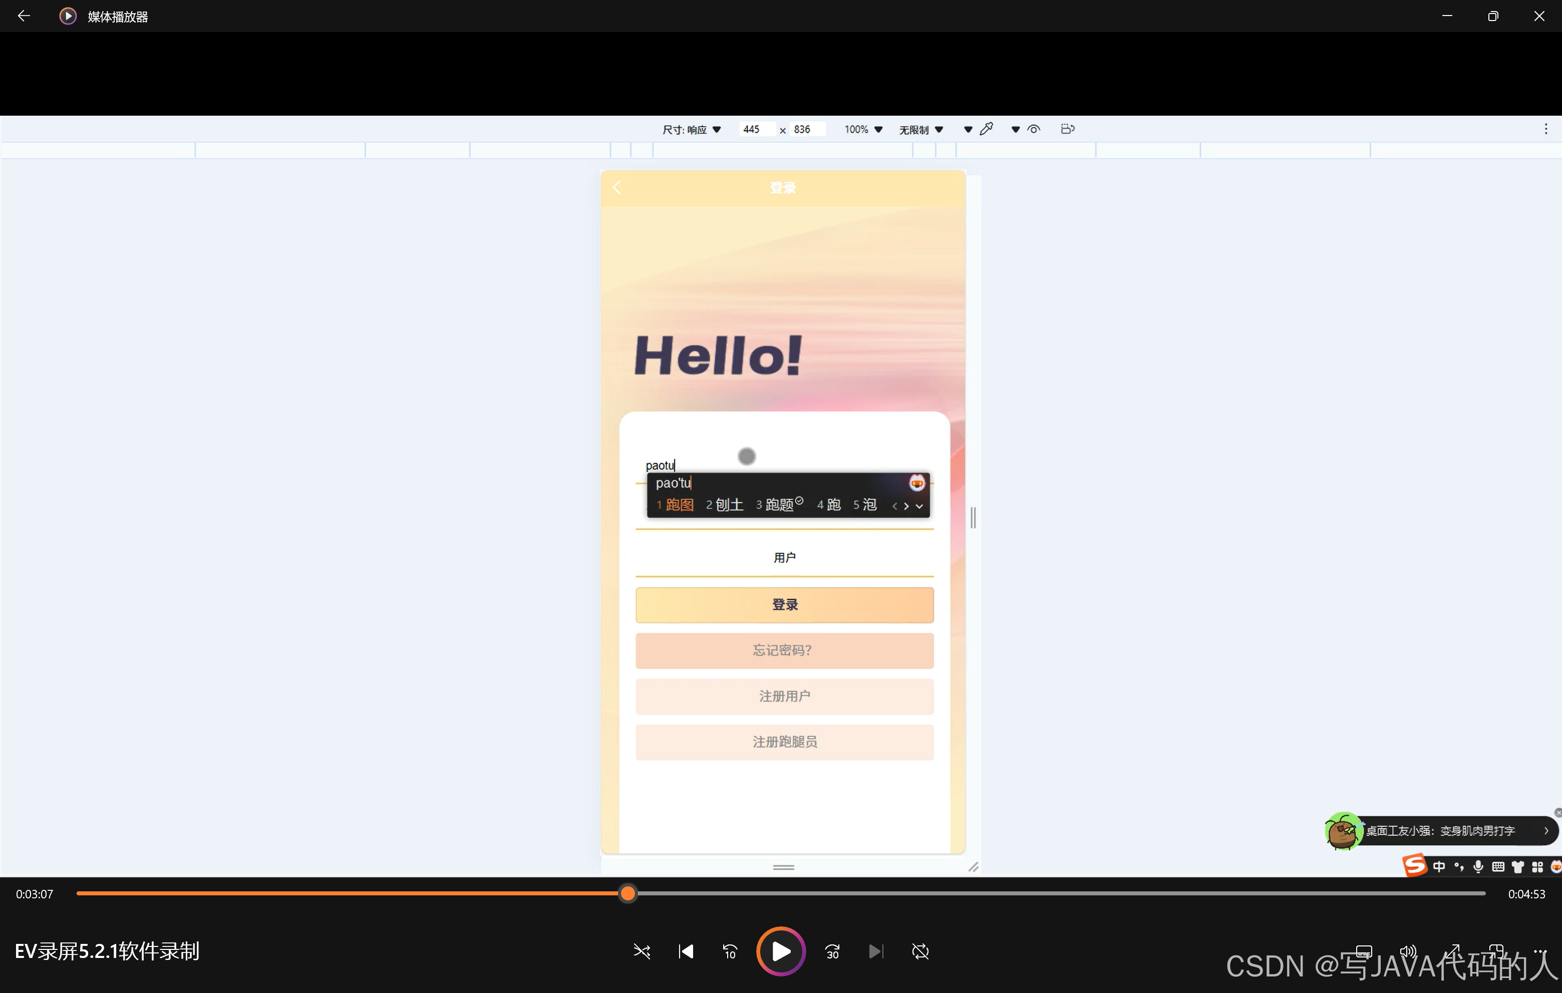The width and height of the screenshot is (1562, 993).
Task: Toggle the eye vision simulation icon
Action: tap(1034, 129)
